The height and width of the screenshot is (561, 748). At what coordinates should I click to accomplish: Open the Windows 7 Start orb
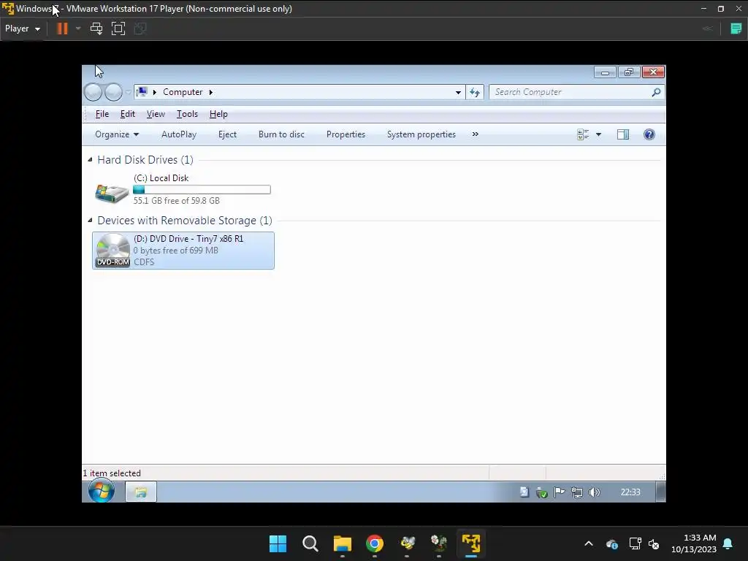coord(101,492)
